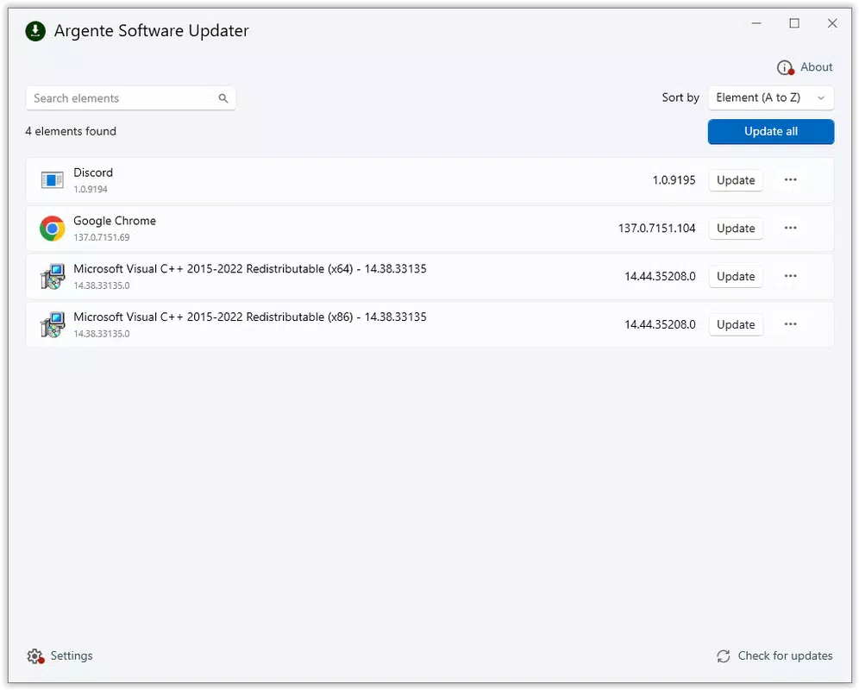Image resolution: width=859 pixels, height=690 pixels.
Task: Click new version 14.44.35208.0 in x64 row
Action: [x=660, y=277]
